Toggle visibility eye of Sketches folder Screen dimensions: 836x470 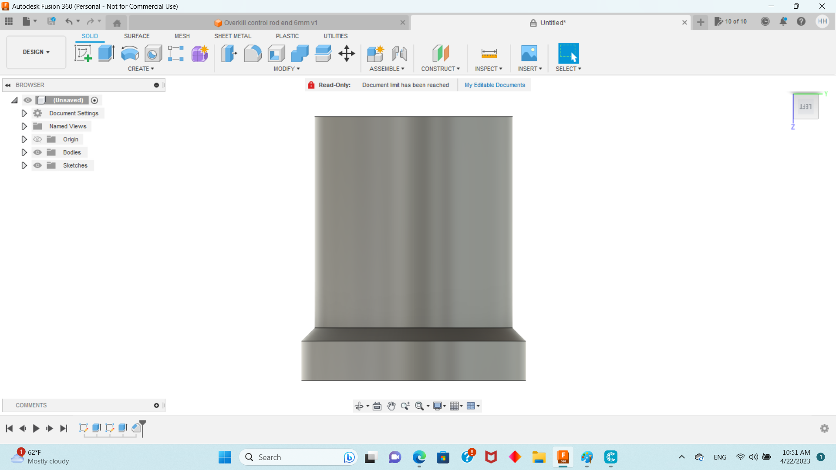coord(38,165)
